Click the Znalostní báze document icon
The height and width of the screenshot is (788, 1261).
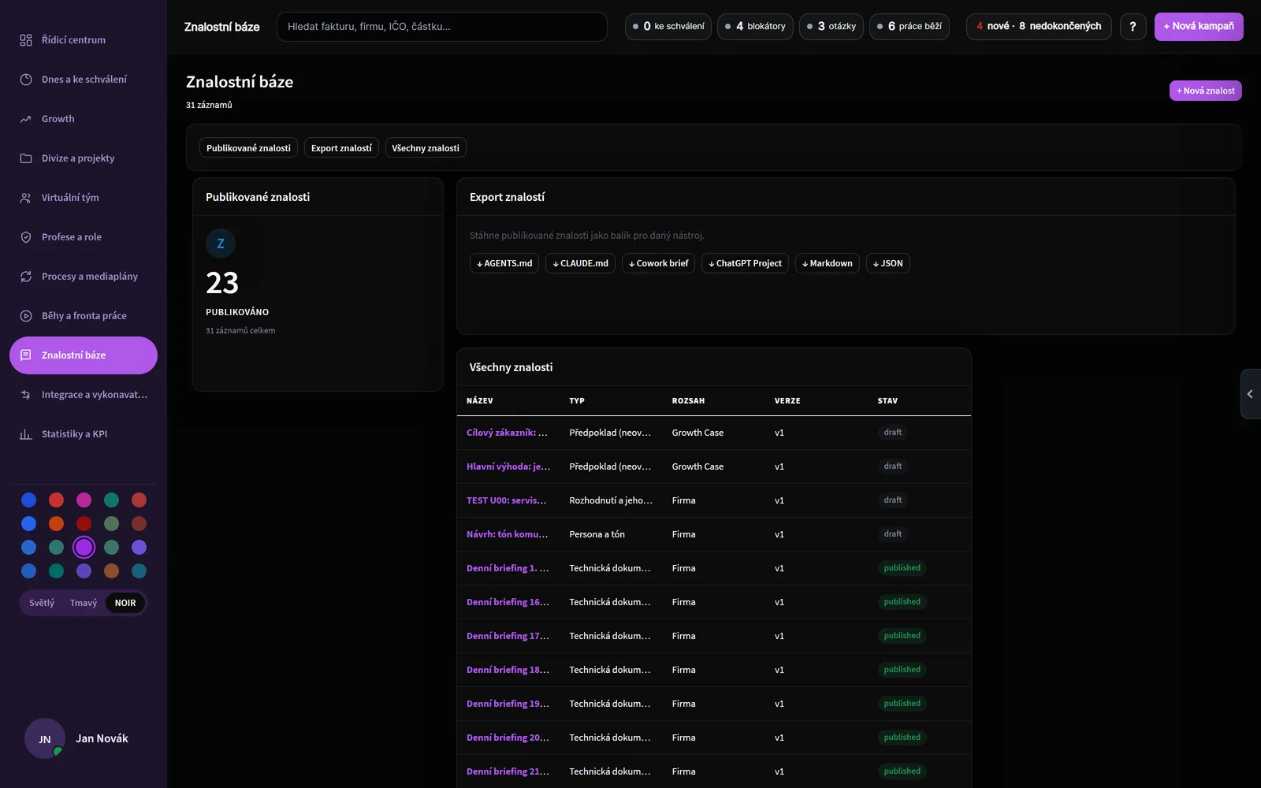click(x=26, y=355)
